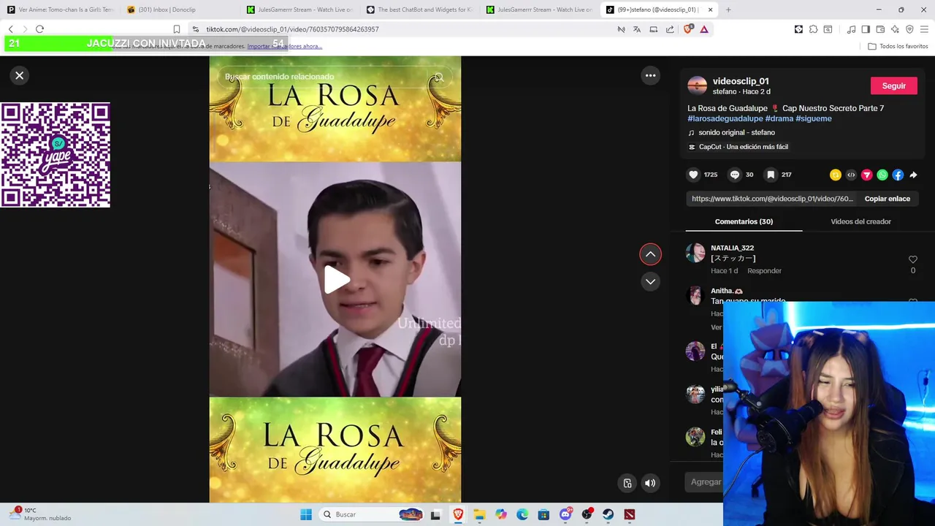Image resolution: width=935 pixels, height=526 pixels.
Task: Go to previous video with up arrow
Action: click(x=650, y=254)
